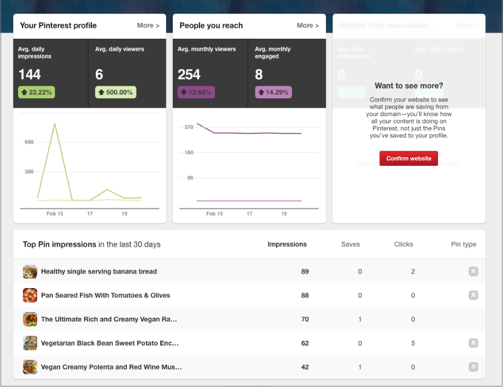503x387 pixels.
Task: Click the peak point on the impressions chart
Action: (x=55, y=124)
